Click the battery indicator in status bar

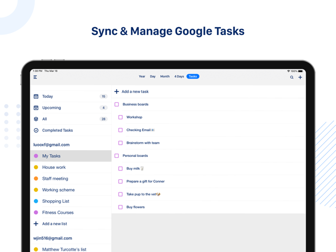click(x=300, y=71)
